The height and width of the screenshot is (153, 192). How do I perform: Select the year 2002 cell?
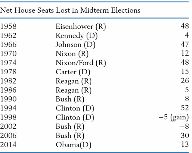pyautogui.click(x=8, y=127)
